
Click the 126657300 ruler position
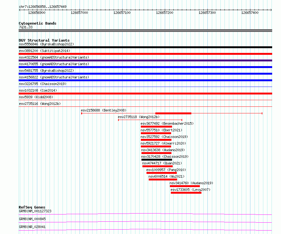[207, 13]
